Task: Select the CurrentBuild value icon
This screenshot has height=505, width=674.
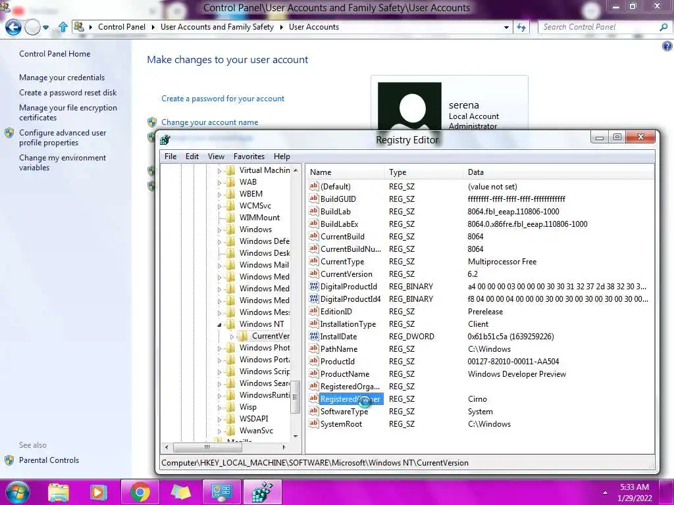Action: pos(314,236)
